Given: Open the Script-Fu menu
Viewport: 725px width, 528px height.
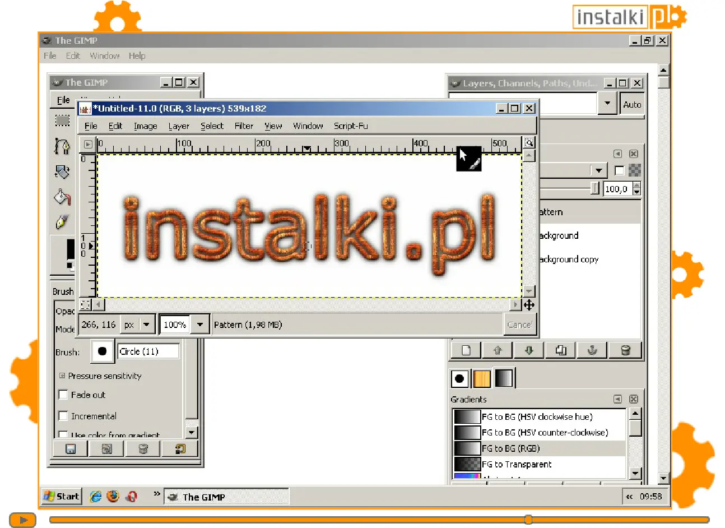Looking at the screenshot, I should [x=351, y=126].
